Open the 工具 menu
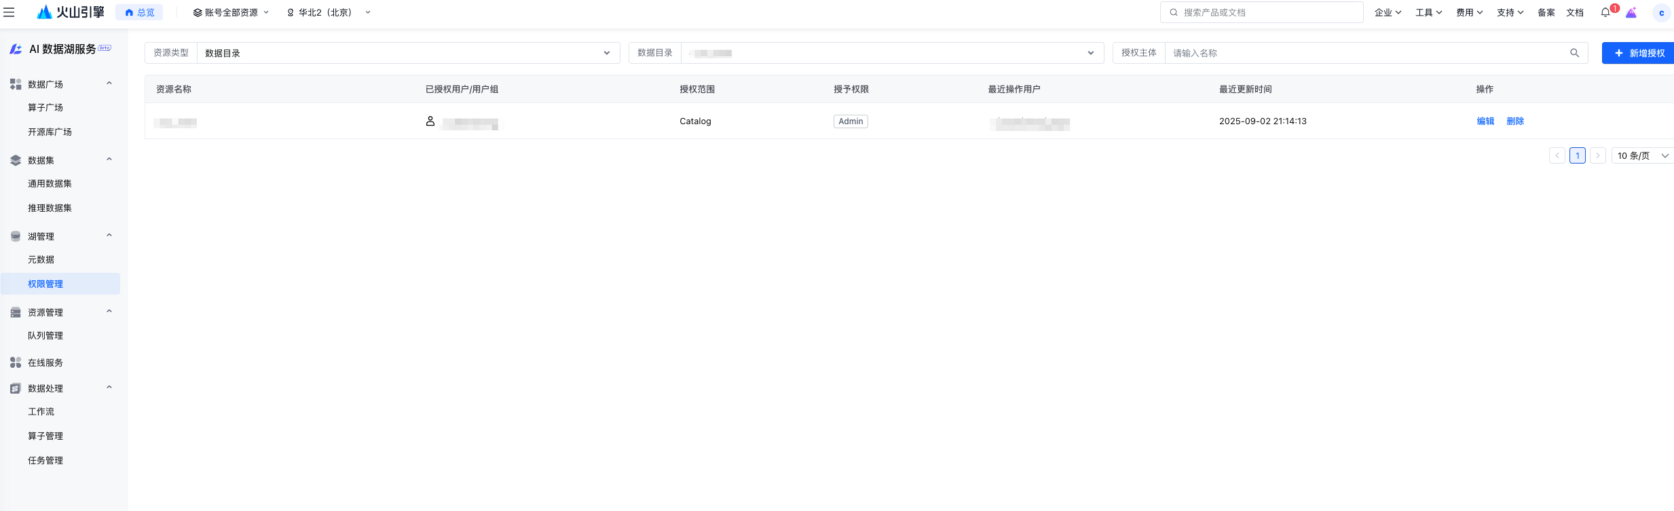Image resolution: width=1674 pixels, height=511 pixels. click(x=1428, y=12)
